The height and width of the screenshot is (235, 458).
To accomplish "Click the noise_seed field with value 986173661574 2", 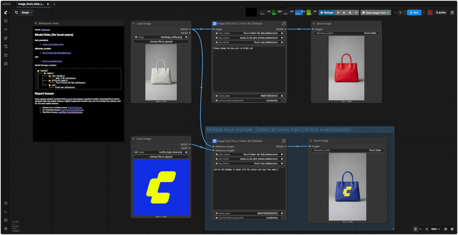I will click(x=249, y=96).
